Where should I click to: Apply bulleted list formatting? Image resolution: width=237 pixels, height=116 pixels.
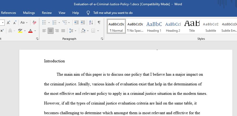click(x=44, y=23)
